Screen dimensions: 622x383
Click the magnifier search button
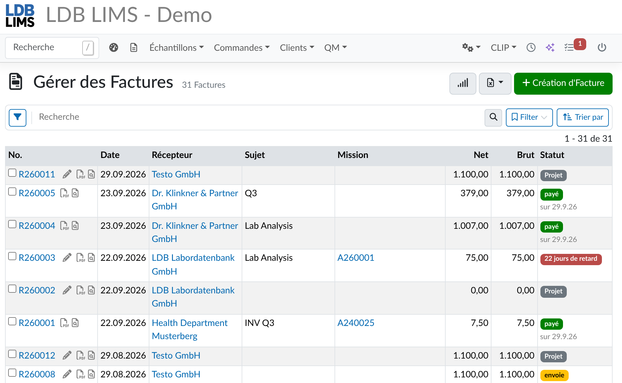click(x=493, y=118)
